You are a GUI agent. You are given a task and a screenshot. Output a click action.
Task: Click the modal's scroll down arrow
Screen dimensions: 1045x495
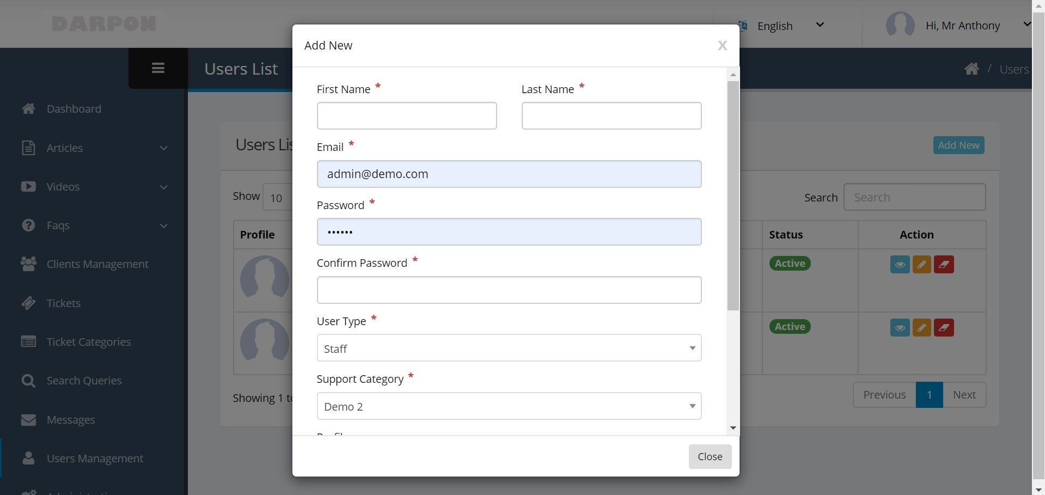point(733,428)
